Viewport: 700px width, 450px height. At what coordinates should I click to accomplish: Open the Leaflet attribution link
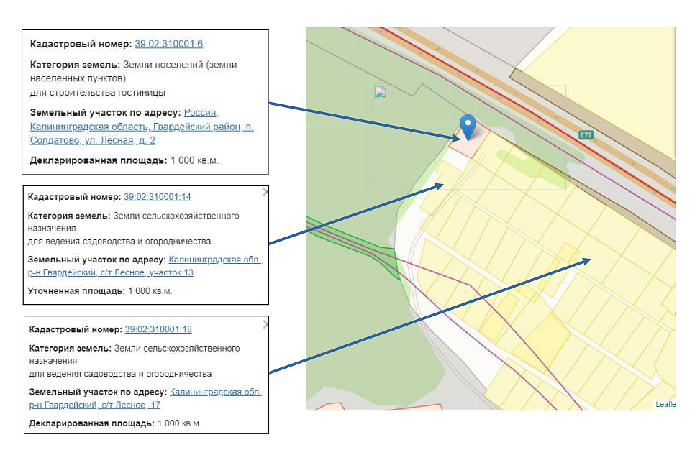coord(665,404)
